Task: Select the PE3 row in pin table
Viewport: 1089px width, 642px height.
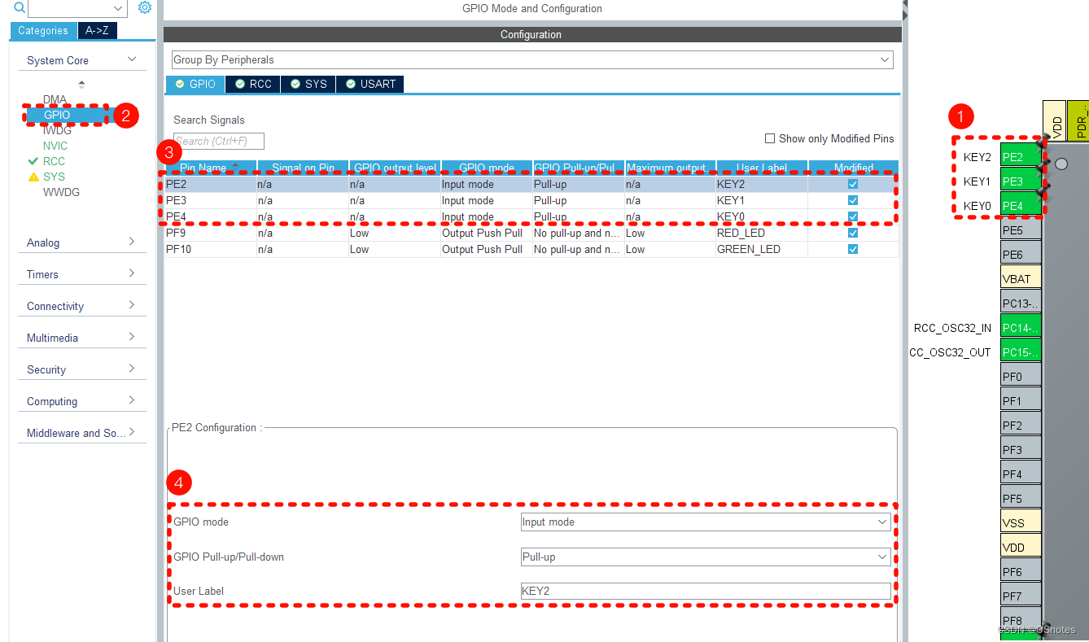Action: [x=531, y=201]
